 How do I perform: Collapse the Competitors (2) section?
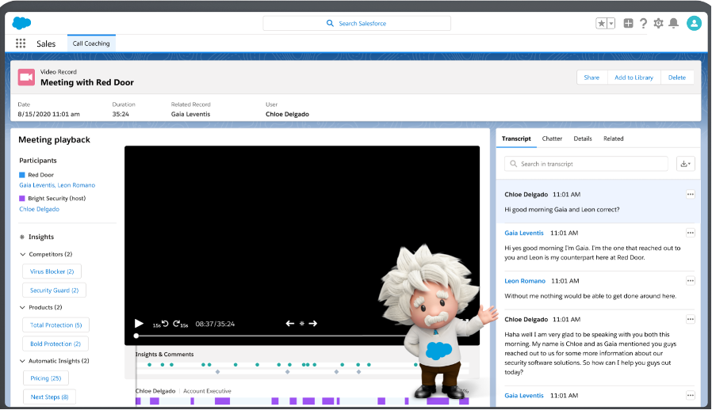22,254
